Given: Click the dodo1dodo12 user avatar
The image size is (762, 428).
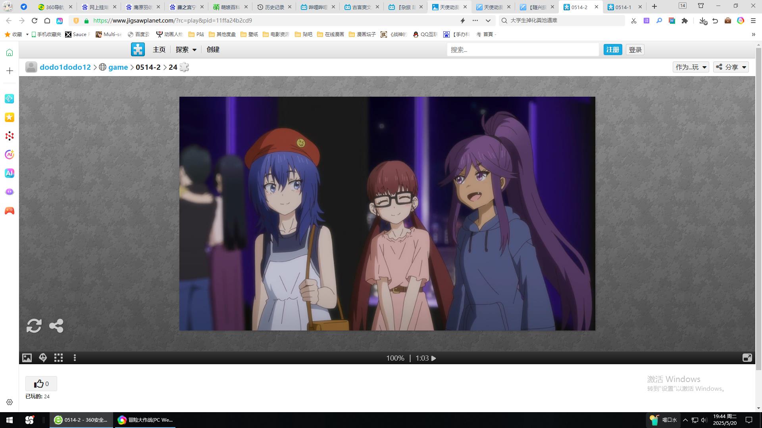Looking at the screenshot, I should [x=31, y=67].
